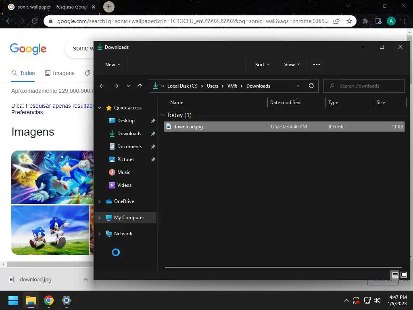413x310 pixels.
Task: Open the See more ellipsis menu
Action: (x=317, y=65)
